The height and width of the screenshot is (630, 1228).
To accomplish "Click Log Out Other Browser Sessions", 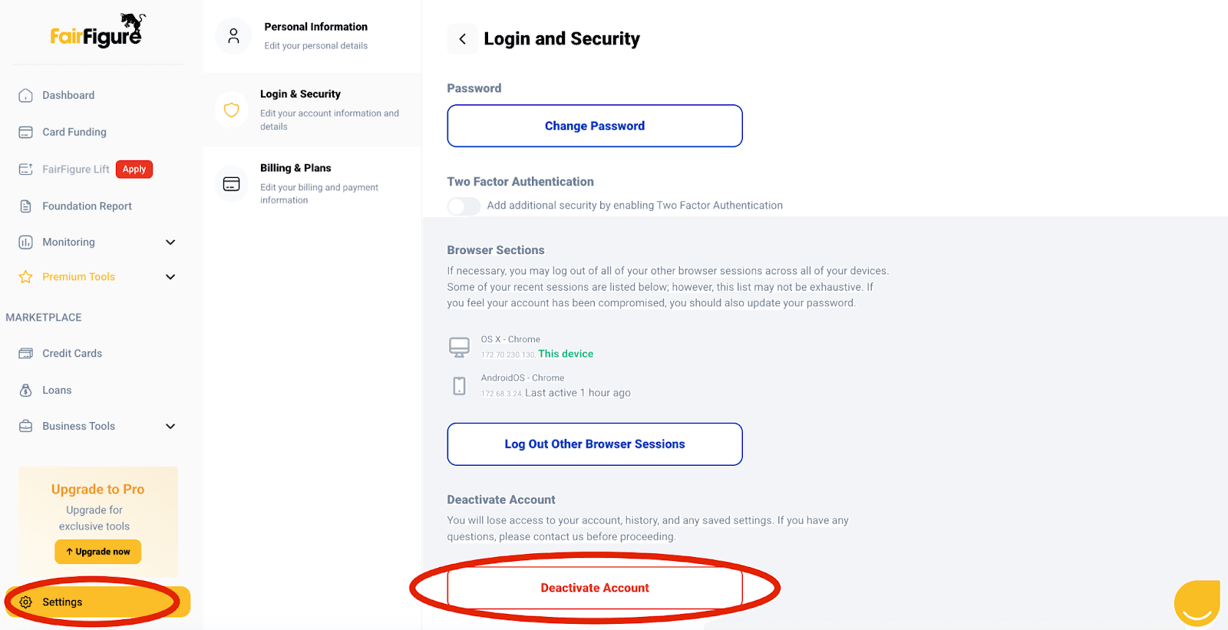I will (594, 444).
